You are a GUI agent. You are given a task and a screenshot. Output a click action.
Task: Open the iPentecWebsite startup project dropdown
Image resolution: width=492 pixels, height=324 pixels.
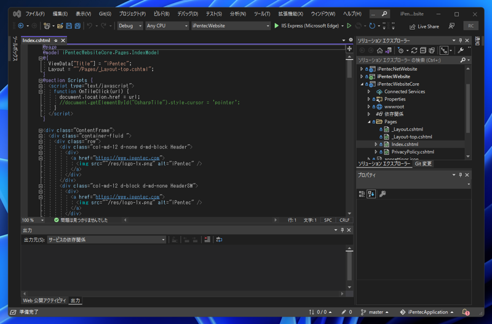(231, 26)
